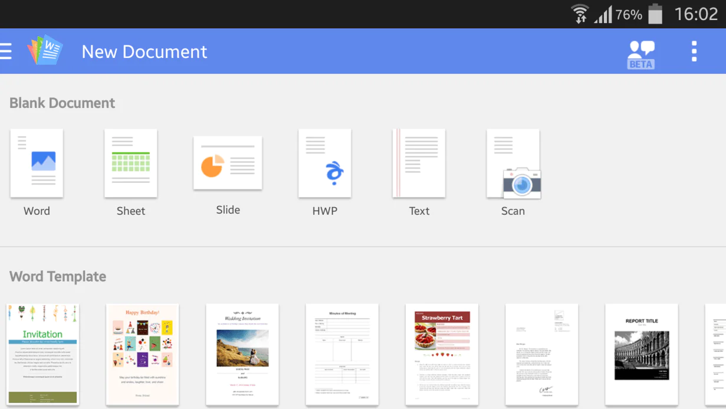This screenshot has width=726, height=409.
Task: Open the navigation sidebar menu
Action: tap(6, 51)
